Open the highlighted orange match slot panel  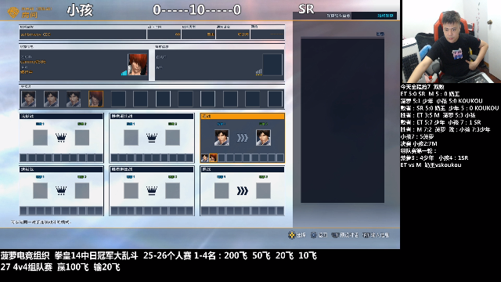click(x=242, y=138)
